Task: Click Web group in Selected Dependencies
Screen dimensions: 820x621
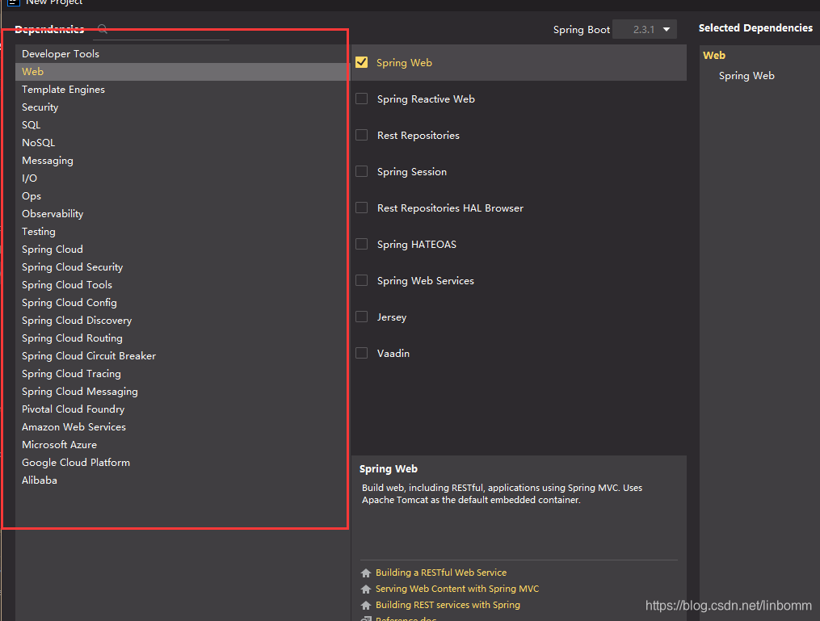Action: pyautogui.click(x=714, y=56)
